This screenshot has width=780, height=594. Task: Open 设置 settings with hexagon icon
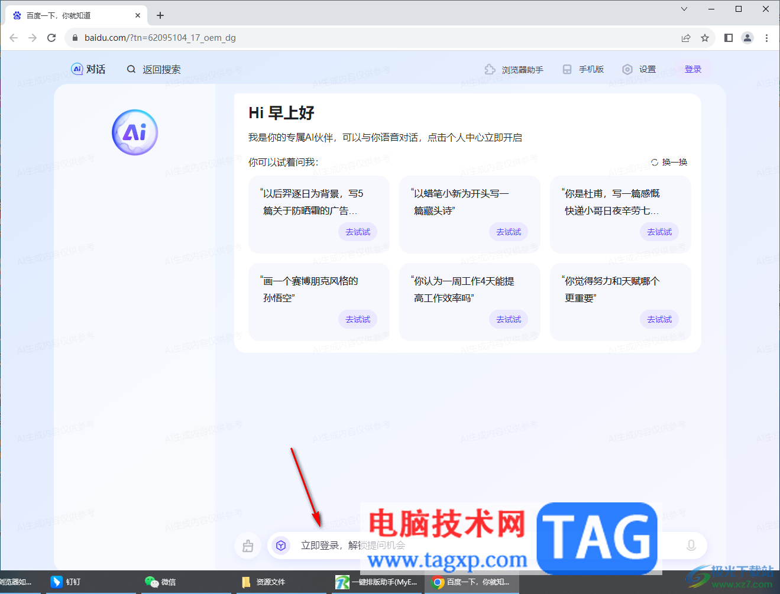pyautogui.click(x=639, y=70)
